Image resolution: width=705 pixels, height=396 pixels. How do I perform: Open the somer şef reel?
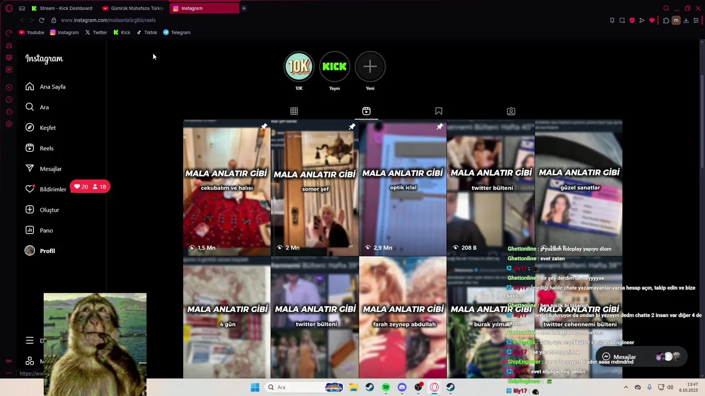click(315, 188)
